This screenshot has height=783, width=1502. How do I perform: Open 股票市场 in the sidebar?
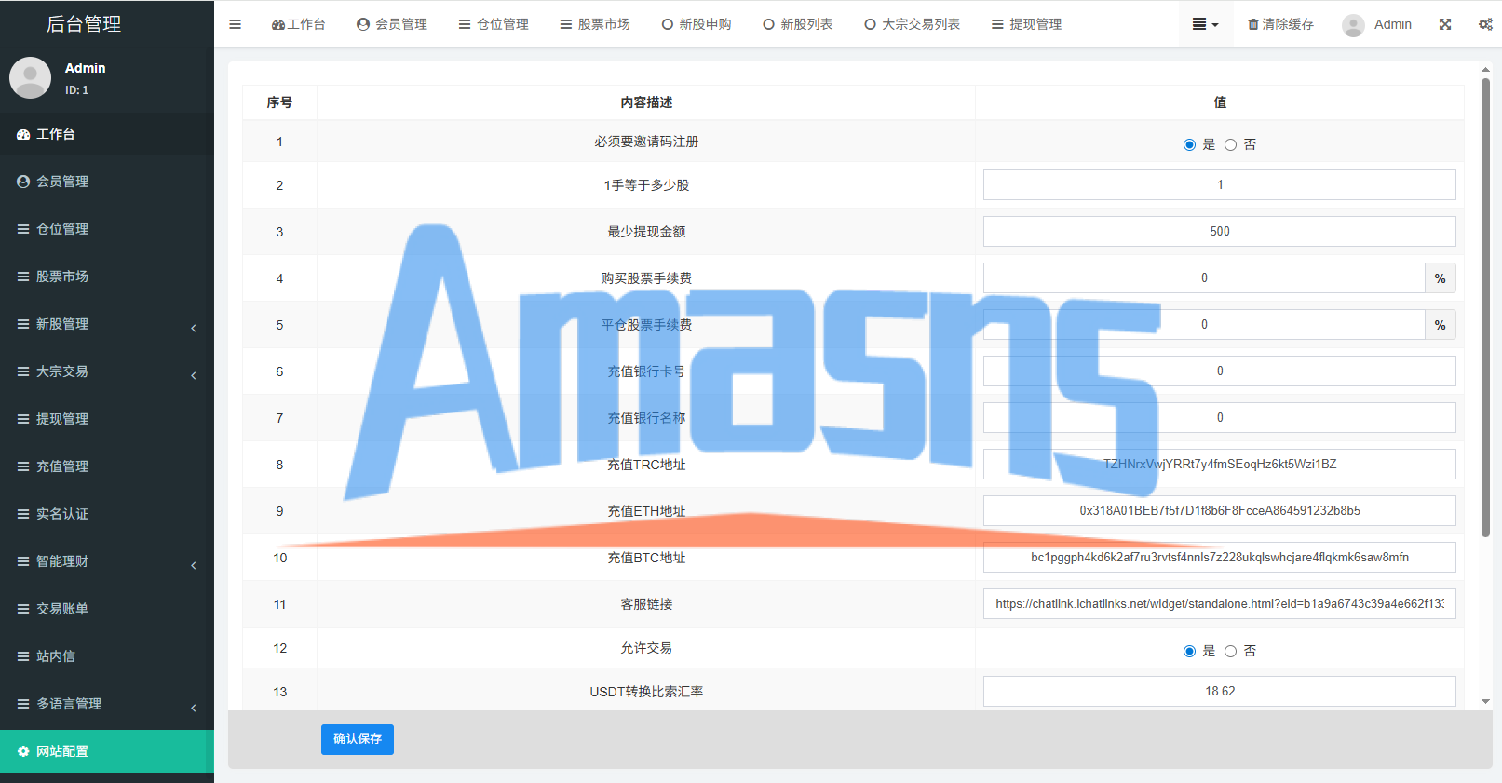(107, 277)
